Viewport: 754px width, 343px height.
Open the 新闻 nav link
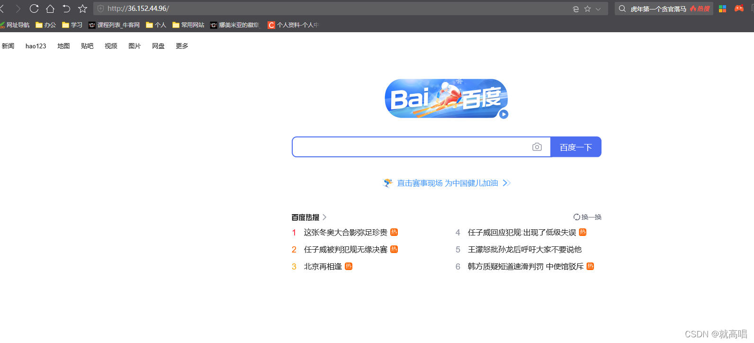(x=8, y=46)
